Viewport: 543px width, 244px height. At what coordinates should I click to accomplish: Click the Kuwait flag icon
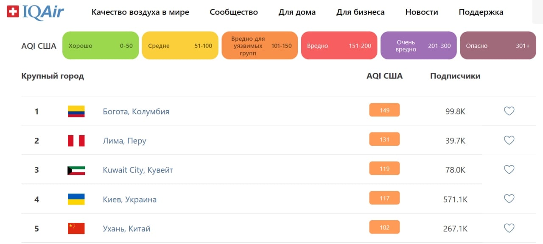pyautogui.click(x=76, y=170)
